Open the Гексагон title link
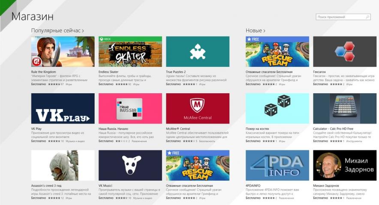 tap(319, 72)
